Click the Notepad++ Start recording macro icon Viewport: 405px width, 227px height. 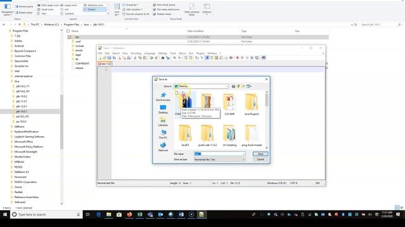[237, 58]
